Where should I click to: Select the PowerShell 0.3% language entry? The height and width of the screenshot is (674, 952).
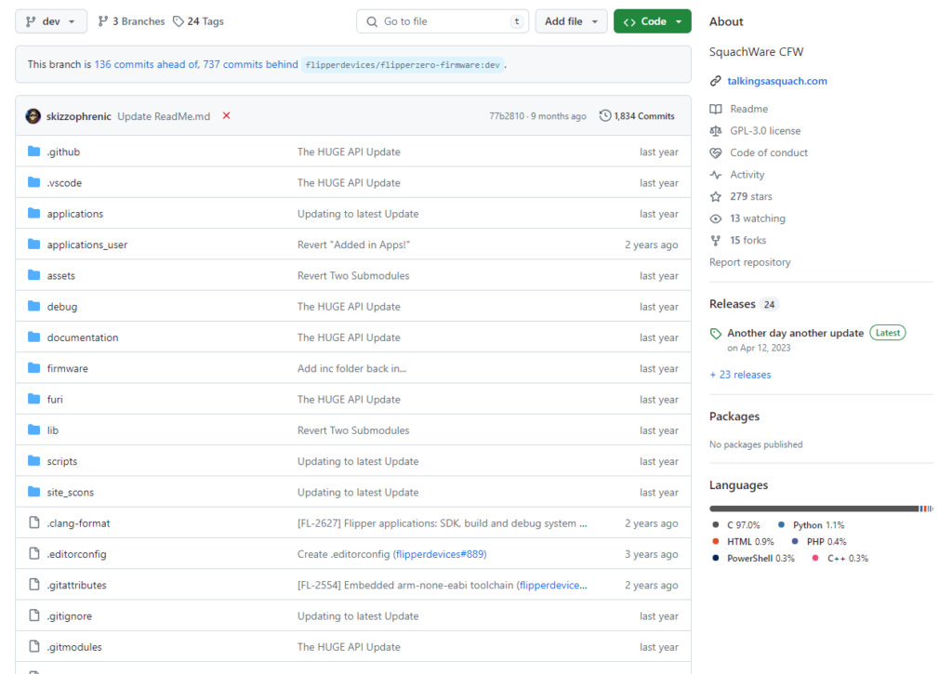tap(753, 558)
